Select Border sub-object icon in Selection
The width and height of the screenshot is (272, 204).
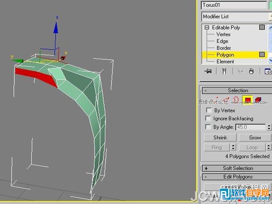(236, 99)
